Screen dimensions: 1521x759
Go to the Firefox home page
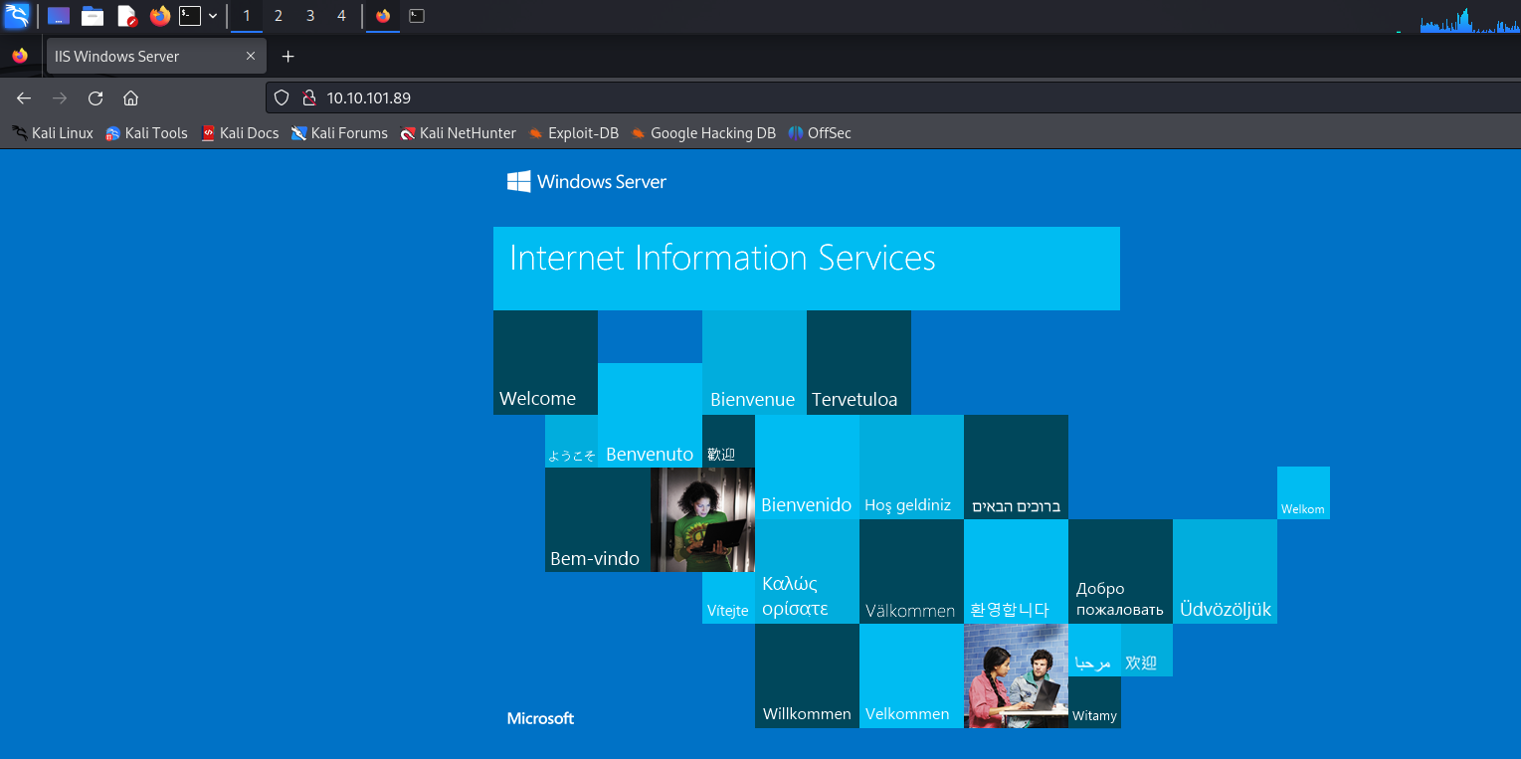pyautogui.click(x=130, y=98)
